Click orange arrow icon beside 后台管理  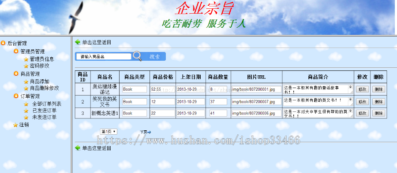coord(3,43)
